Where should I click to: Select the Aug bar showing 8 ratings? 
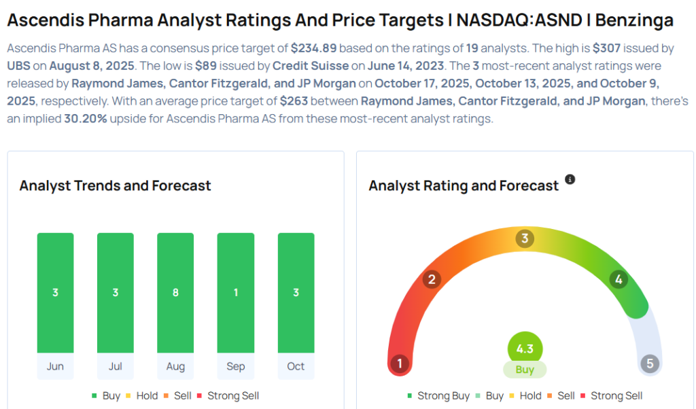pyautogui.click(x=175, y=293)
